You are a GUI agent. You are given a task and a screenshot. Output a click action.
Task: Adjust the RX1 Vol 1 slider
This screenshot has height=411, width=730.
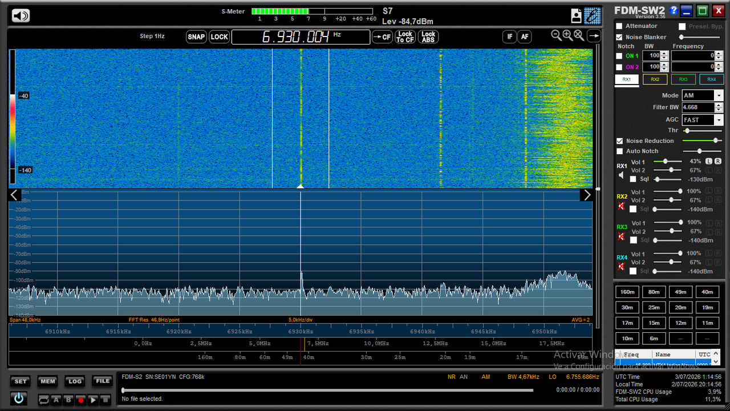[x=667, y=162]
